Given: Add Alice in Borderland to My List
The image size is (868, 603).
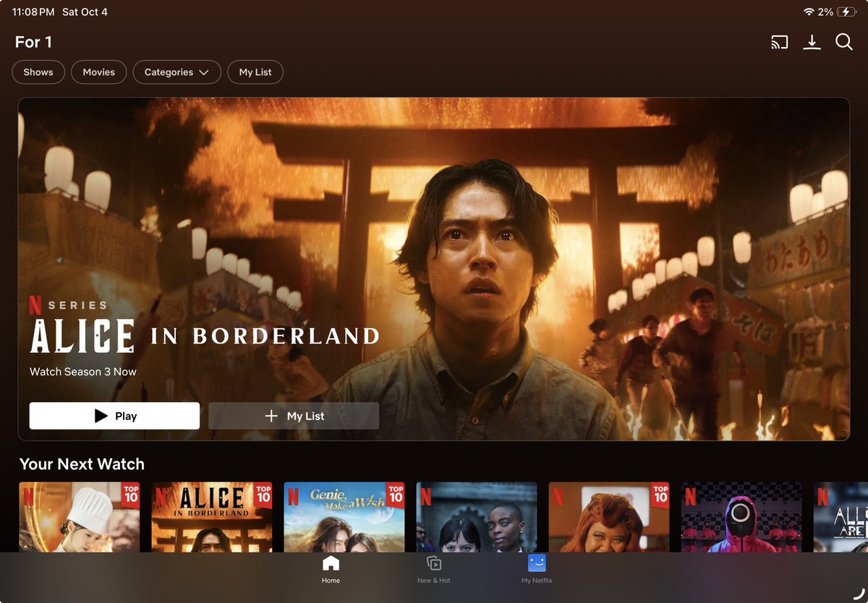Looking at the screenshot, I should 294,416.
